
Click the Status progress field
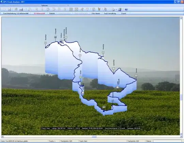[x=167, y=141]
